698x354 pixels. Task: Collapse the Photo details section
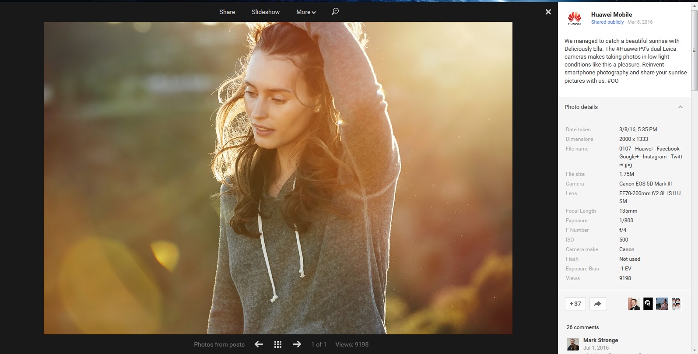tap(680, 107)
